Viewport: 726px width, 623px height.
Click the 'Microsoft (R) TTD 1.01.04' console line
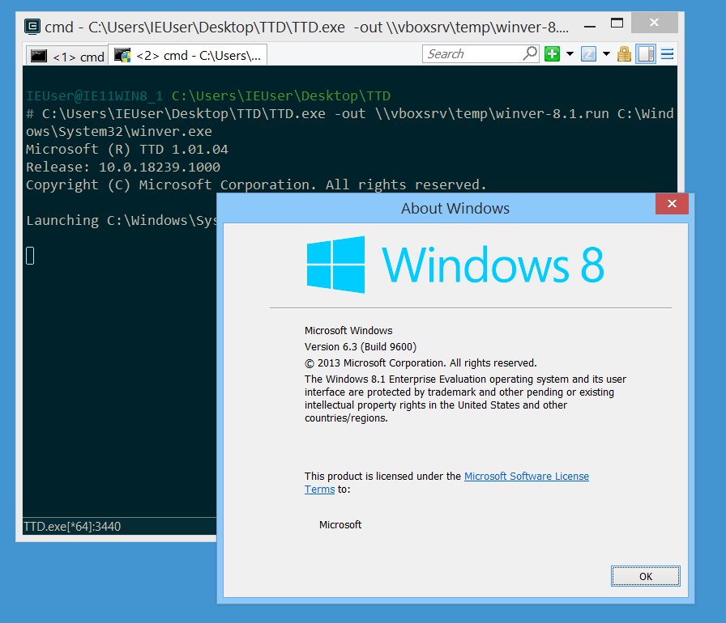127,150
